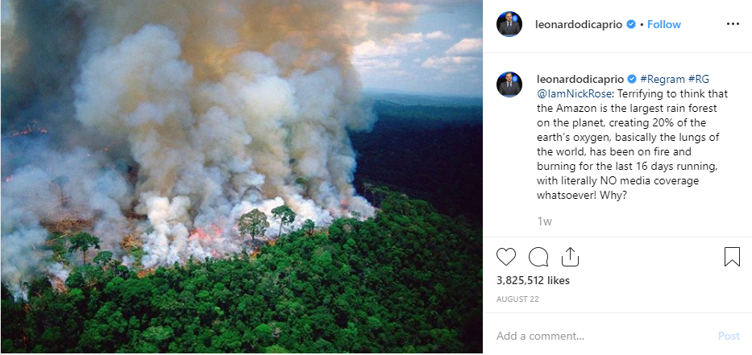This screenshot has width=752, height=355.
Task: Click the header profile picture avatar
Action: coord(509,24)
